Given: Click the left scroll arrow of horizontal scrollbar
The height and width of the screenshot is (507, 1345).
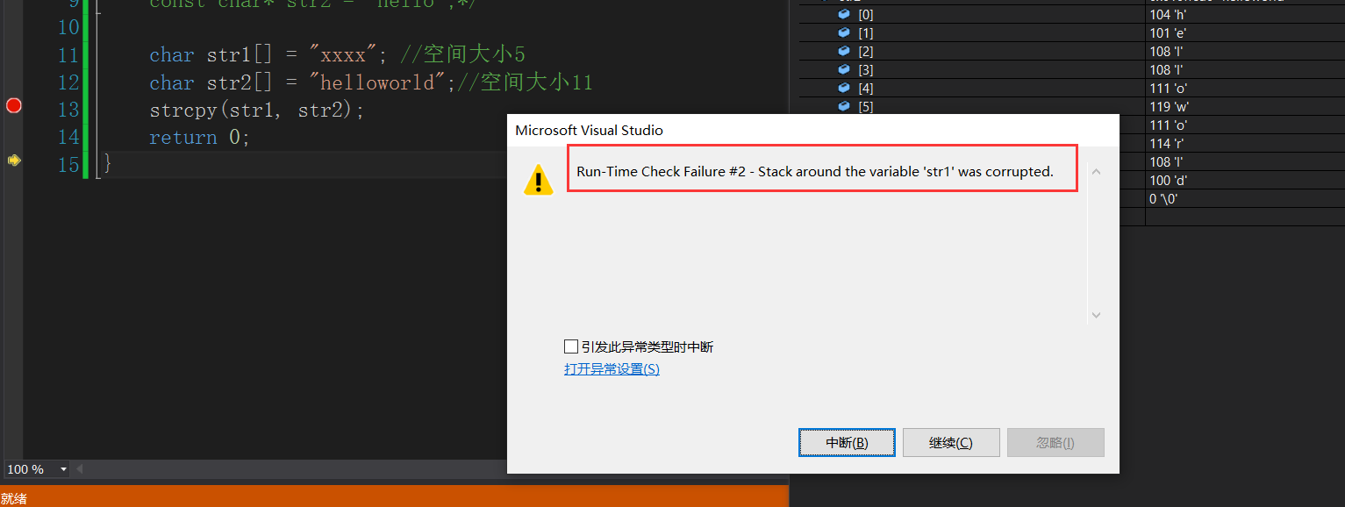Looking at the screenshot, I should pos(81,469).
